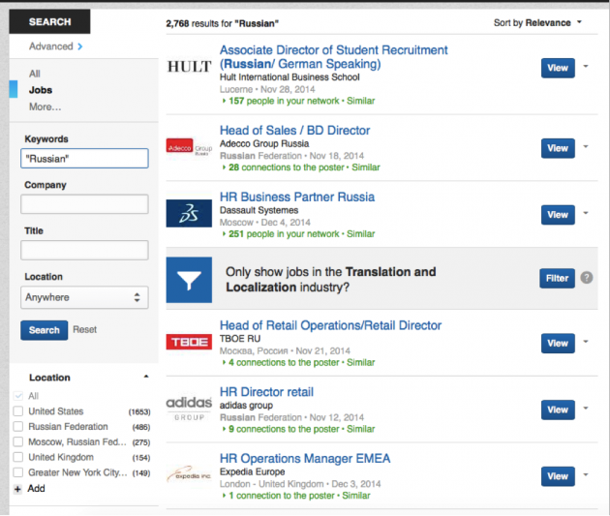Open the HR Business Partner Russia listing
Image resolution: width=610 pixels, height=516 pixels.
296,197
